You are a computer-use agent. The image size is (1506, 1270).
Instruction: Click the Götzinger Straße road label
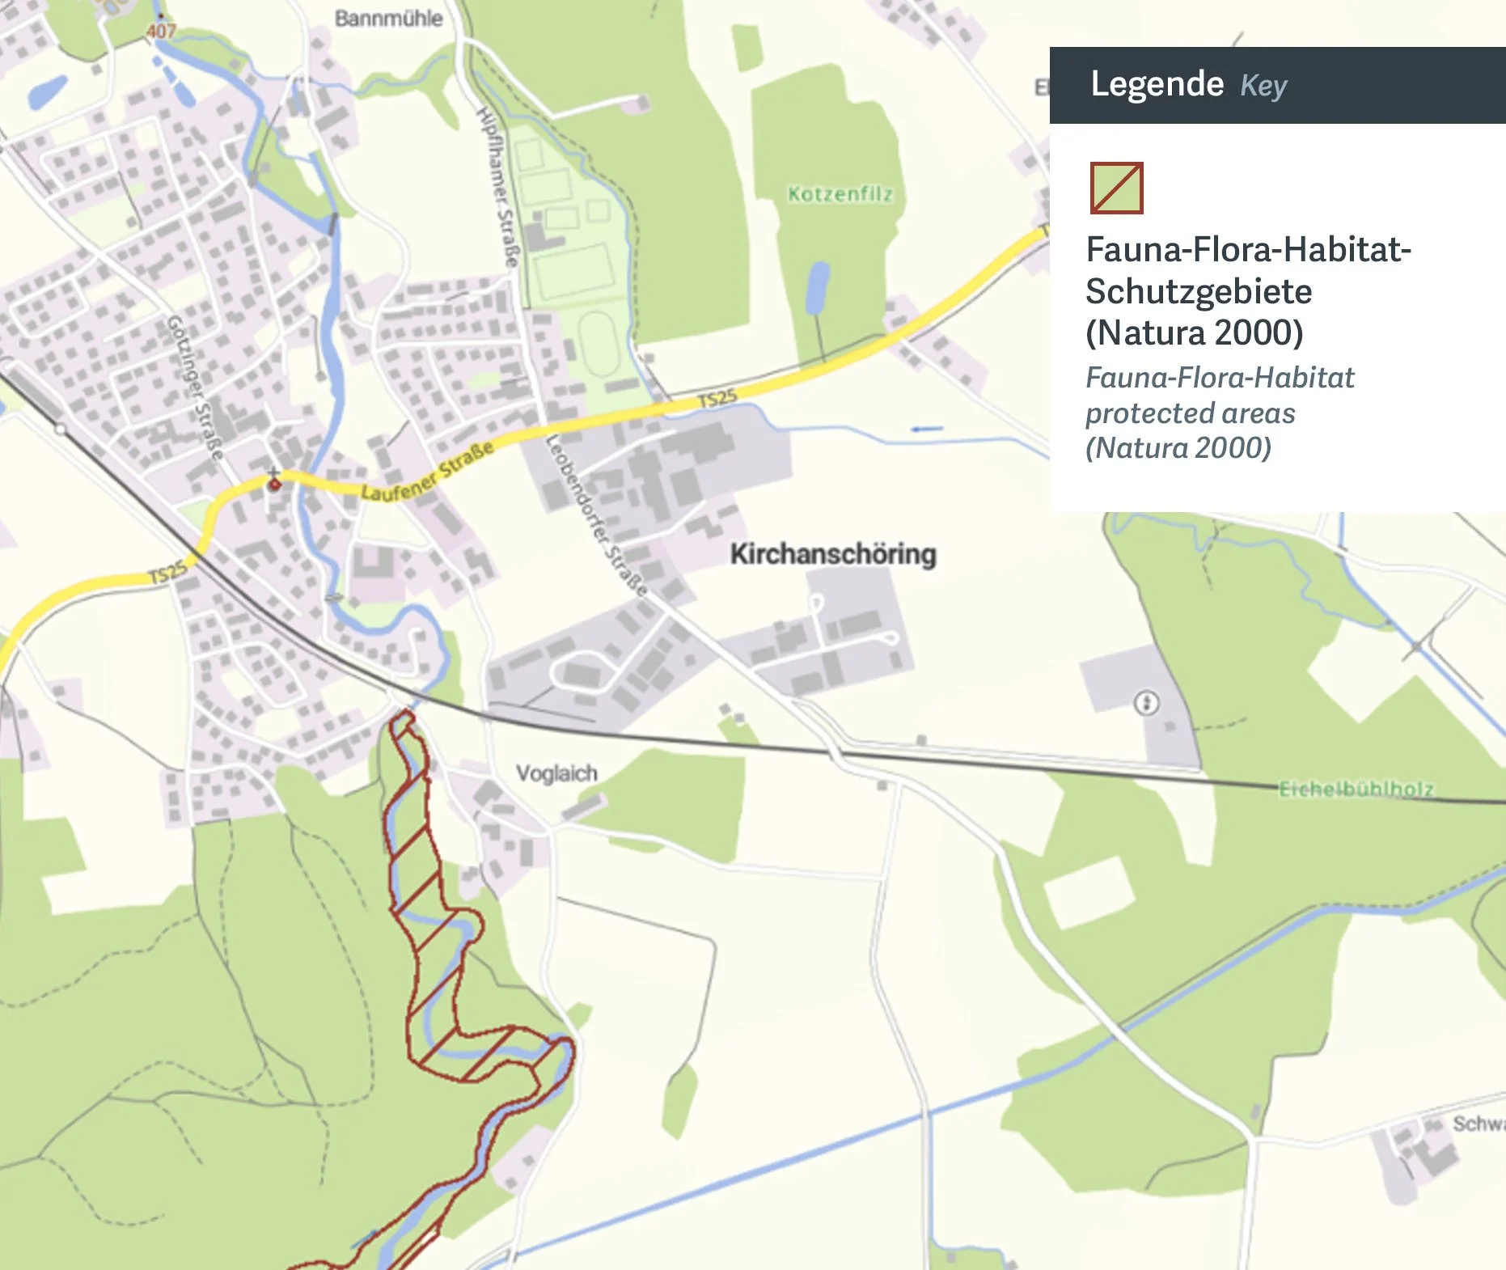(194, 387)
